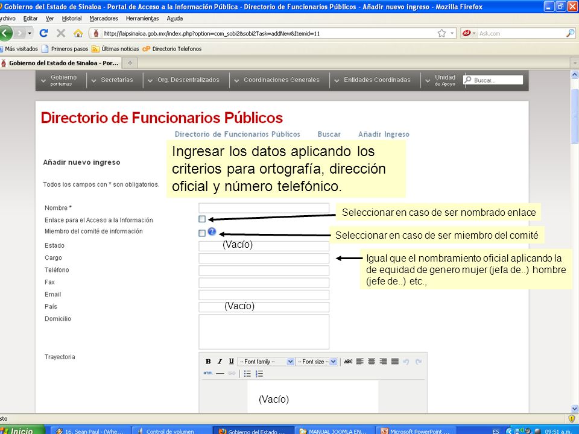This screenshot has height=434, width=579.
Task: Go to Firefox home page
Action: pos(78,33)
